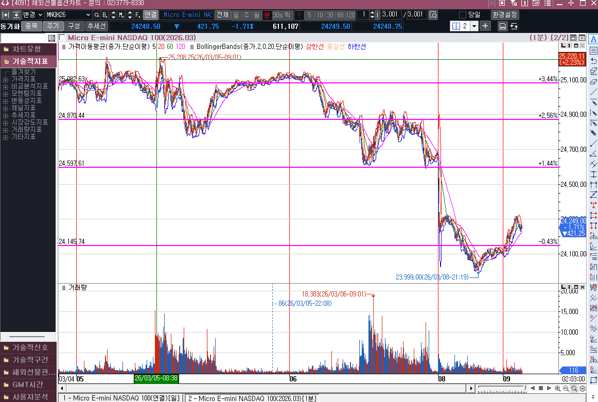Enable the 당일 checkbox
This screenshot has width=598, height=402.
(462, 15)
